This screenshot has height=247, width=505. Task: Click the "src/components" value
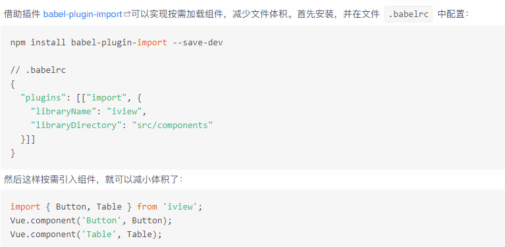(x=173, y=125)
